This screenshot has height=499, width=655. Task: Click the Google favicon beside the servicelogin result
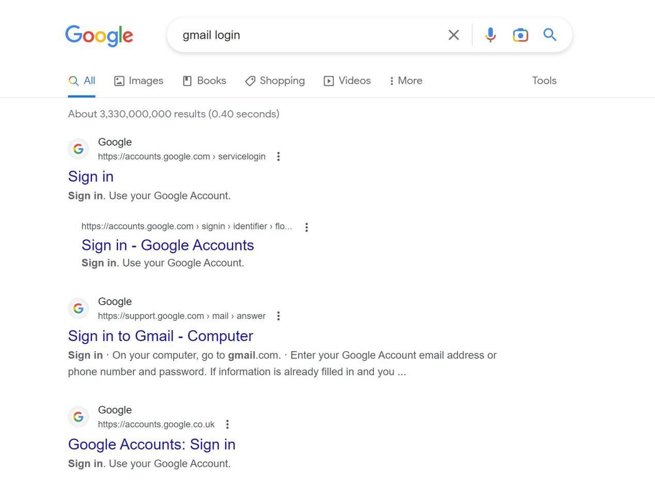coord(79,149)
